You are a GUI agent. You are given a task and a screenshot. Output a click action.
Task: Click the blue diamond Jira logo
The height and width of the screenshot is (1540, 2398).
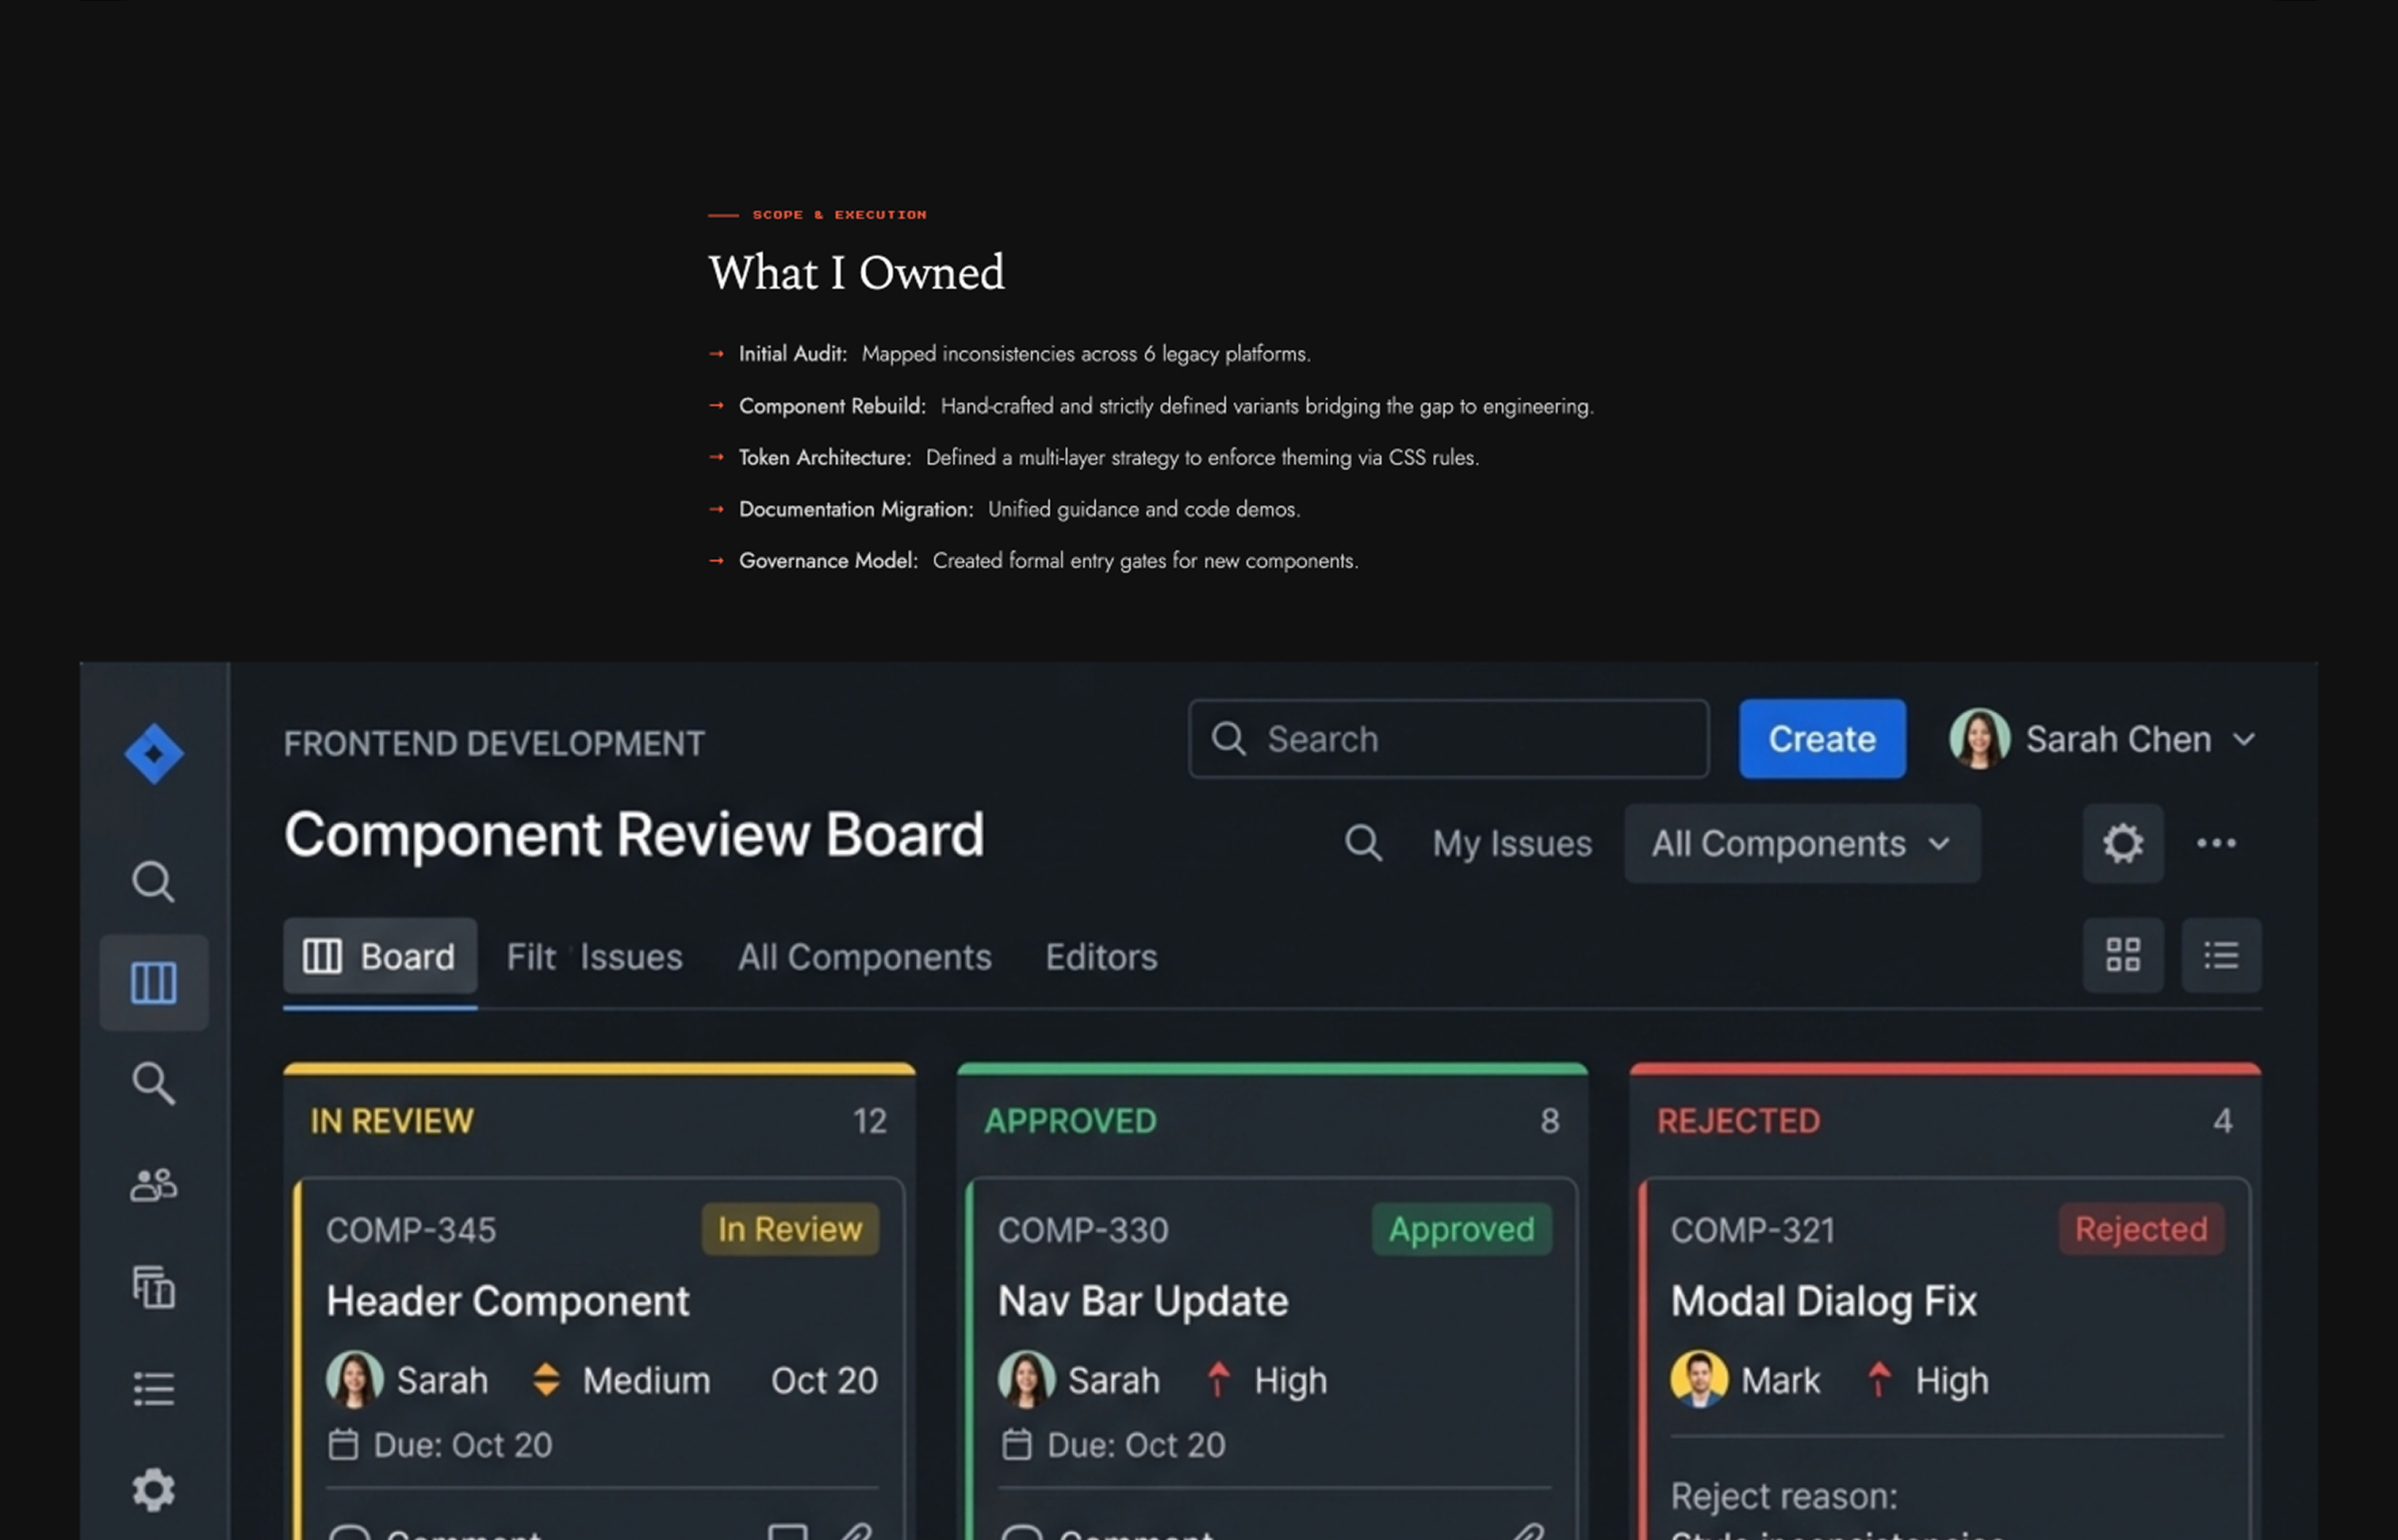click(x=154, y=753)
